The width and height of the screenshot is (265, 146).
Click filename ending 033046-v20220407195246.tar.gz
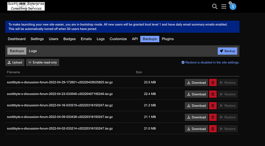point(60,94)
